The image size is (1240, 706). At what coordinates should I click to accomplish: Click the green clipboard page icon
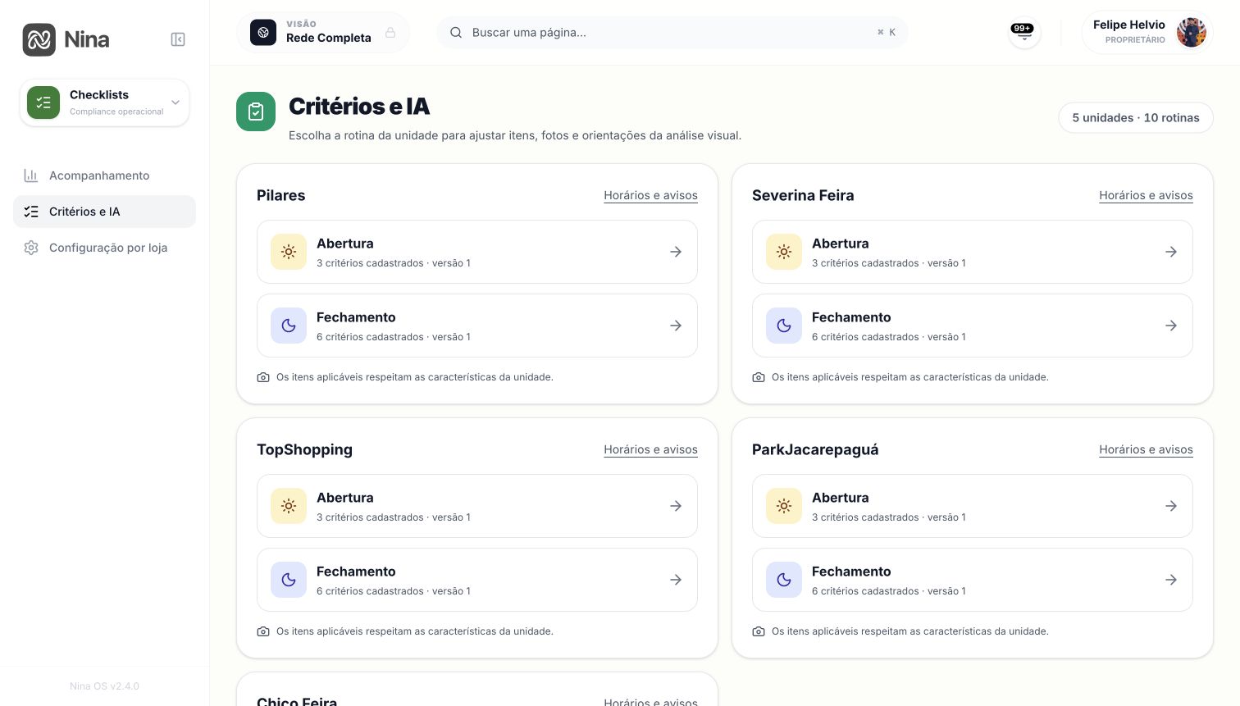[x=256, y=112]
